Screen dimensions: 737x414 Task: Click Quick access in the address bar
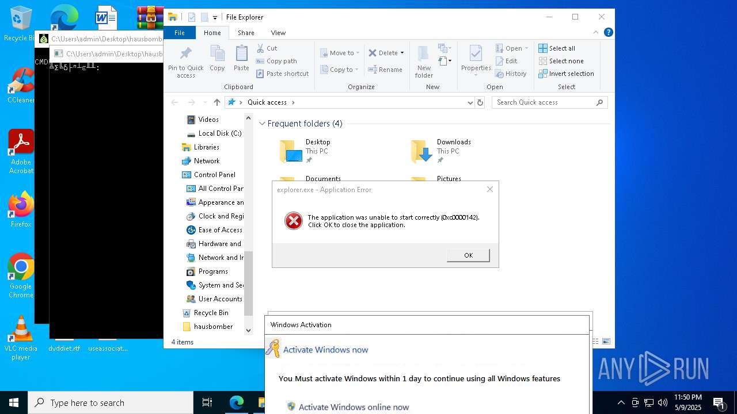pyautogui.click(x=267, y=102)
